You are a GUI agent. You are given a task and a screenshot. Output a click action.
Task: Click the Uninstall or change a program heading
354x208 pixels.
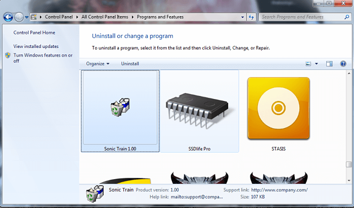click(132, 36)
